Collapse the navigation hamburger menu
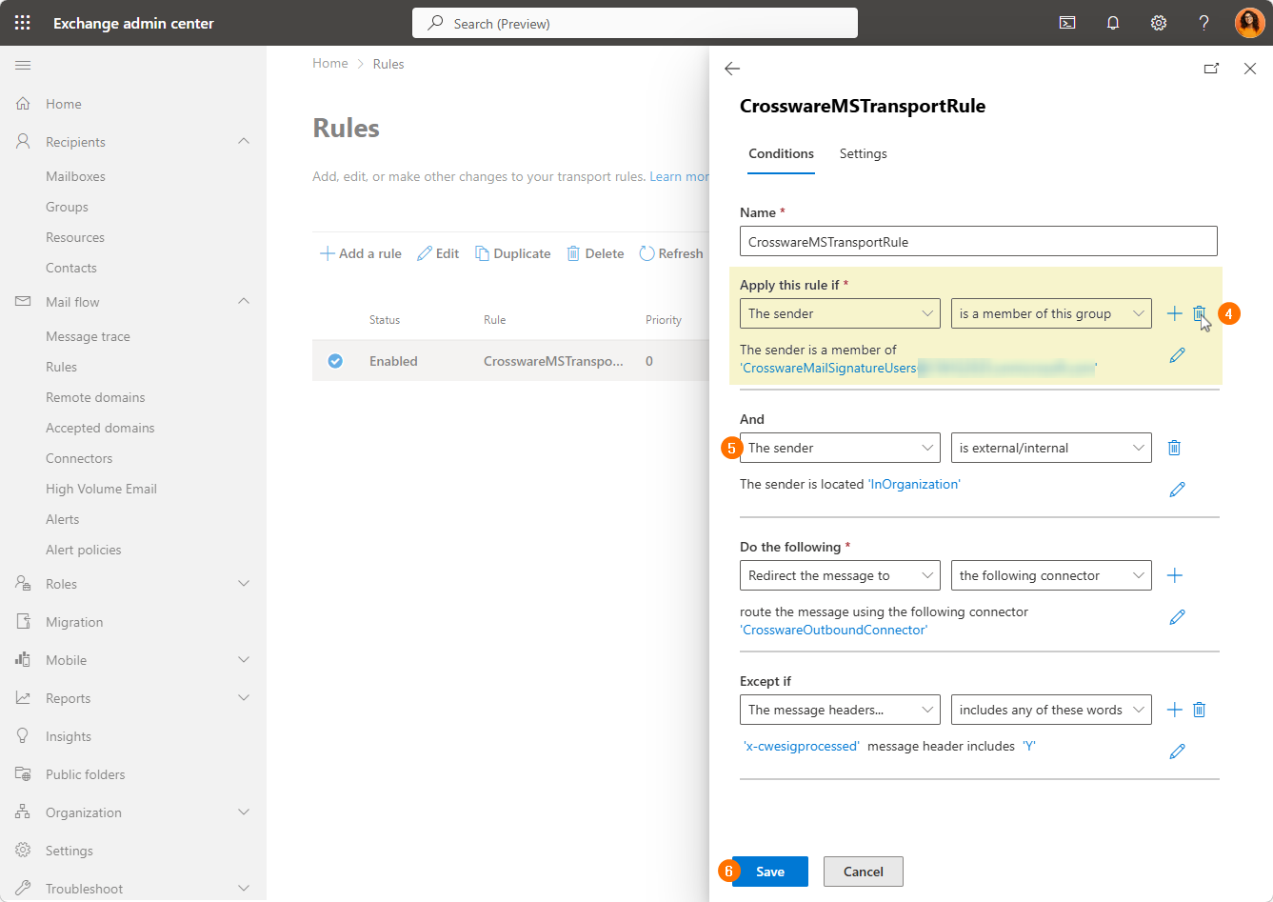 (23, 65)
